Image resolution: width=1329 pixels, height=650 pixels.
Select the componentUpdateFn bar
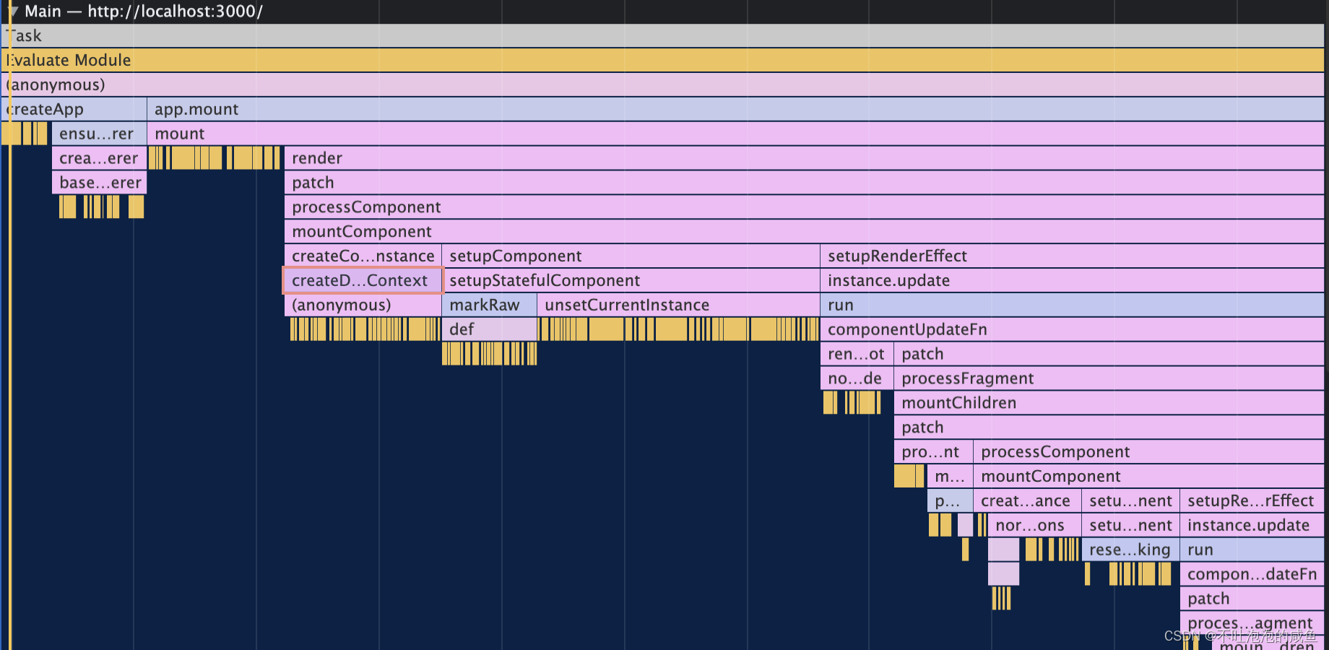pyautogui.click(x=1073, y=330)
